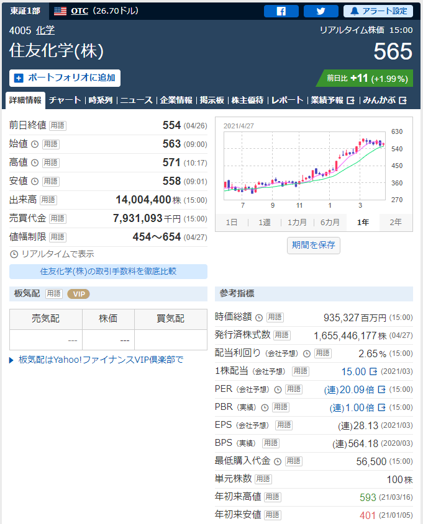
Task: Open the 掲示板 tab
Action: (x=212, y=100)
